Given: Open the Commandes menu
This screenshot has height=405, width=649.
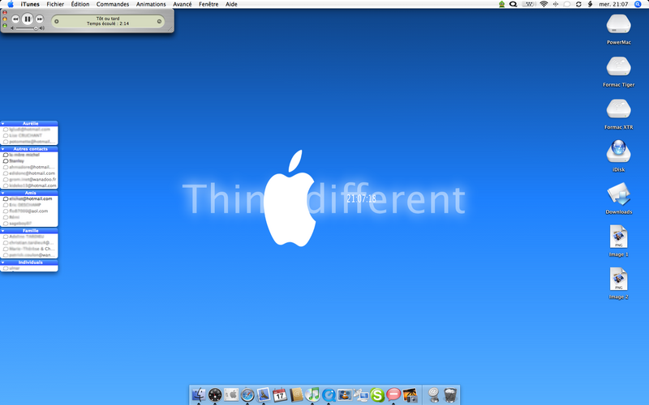Looking at the screenshot, I should pyautogui.click(x=113, y=4).
